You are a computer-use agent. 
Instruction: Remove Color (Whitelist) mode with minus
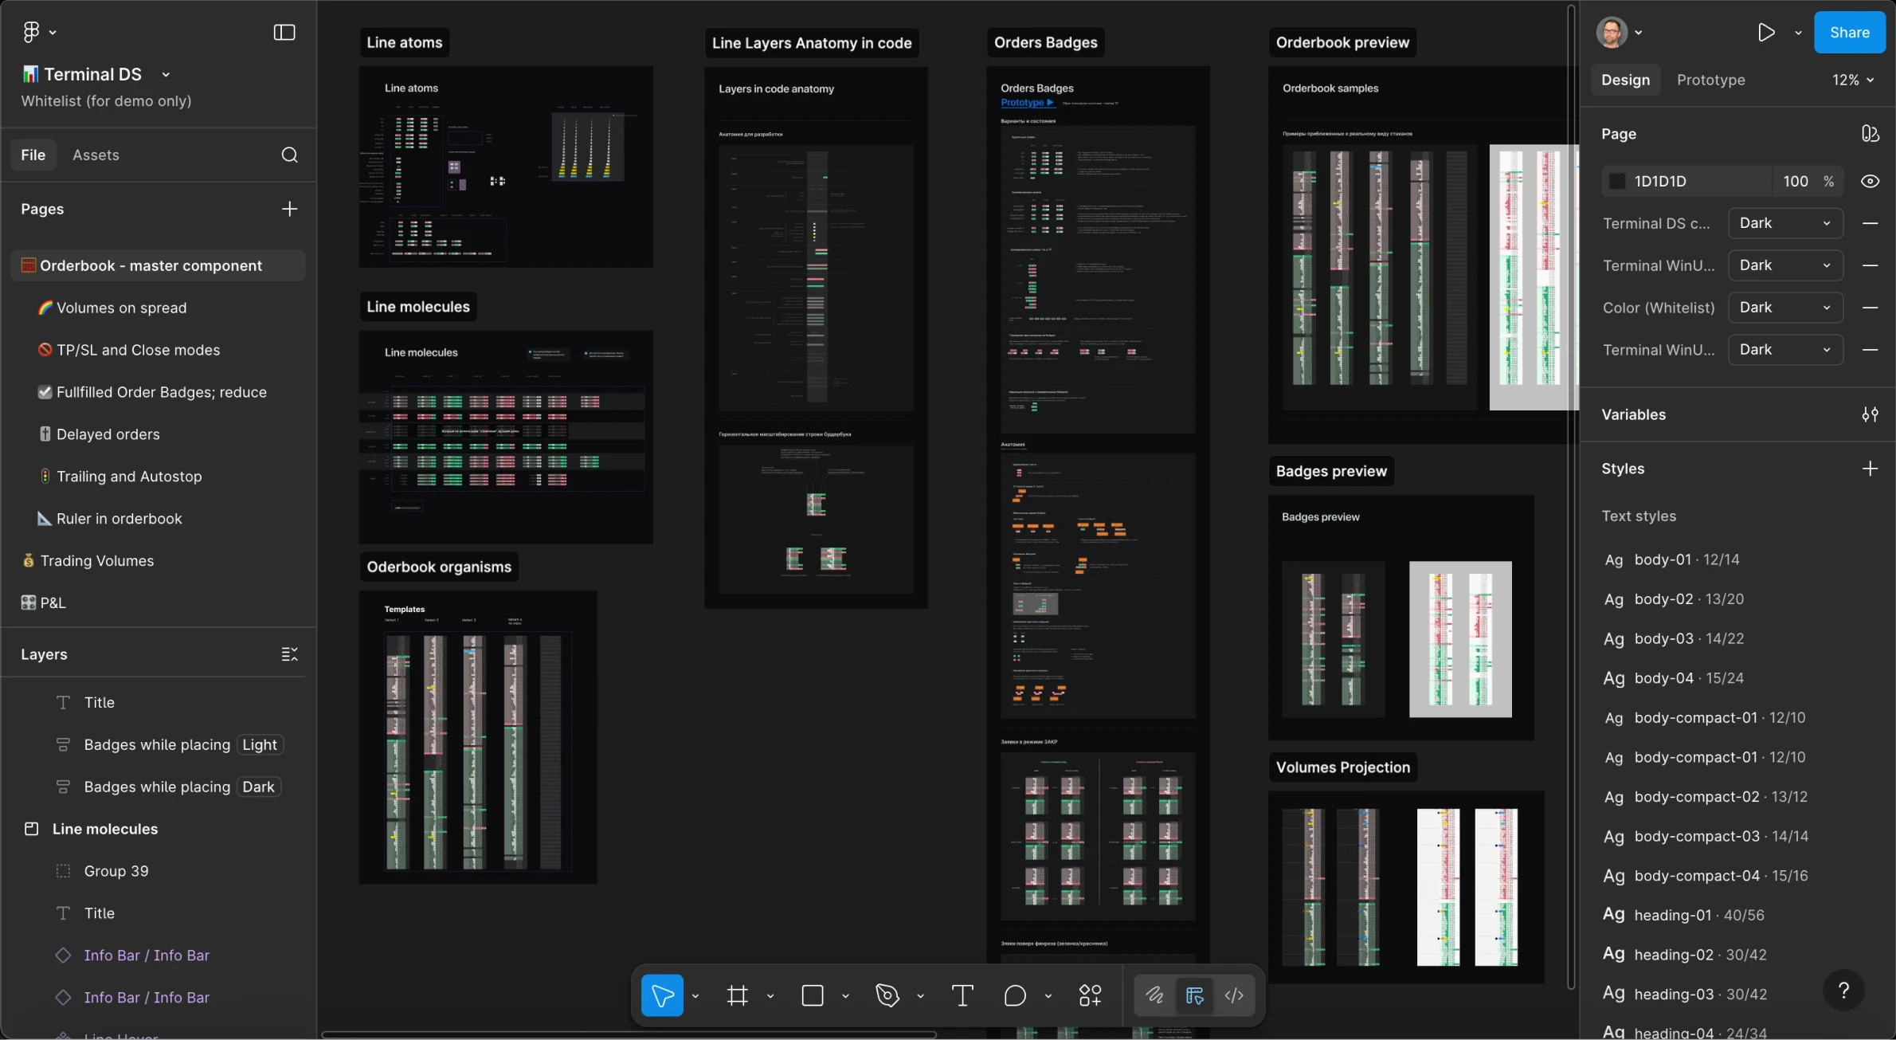click(1870, 308)
